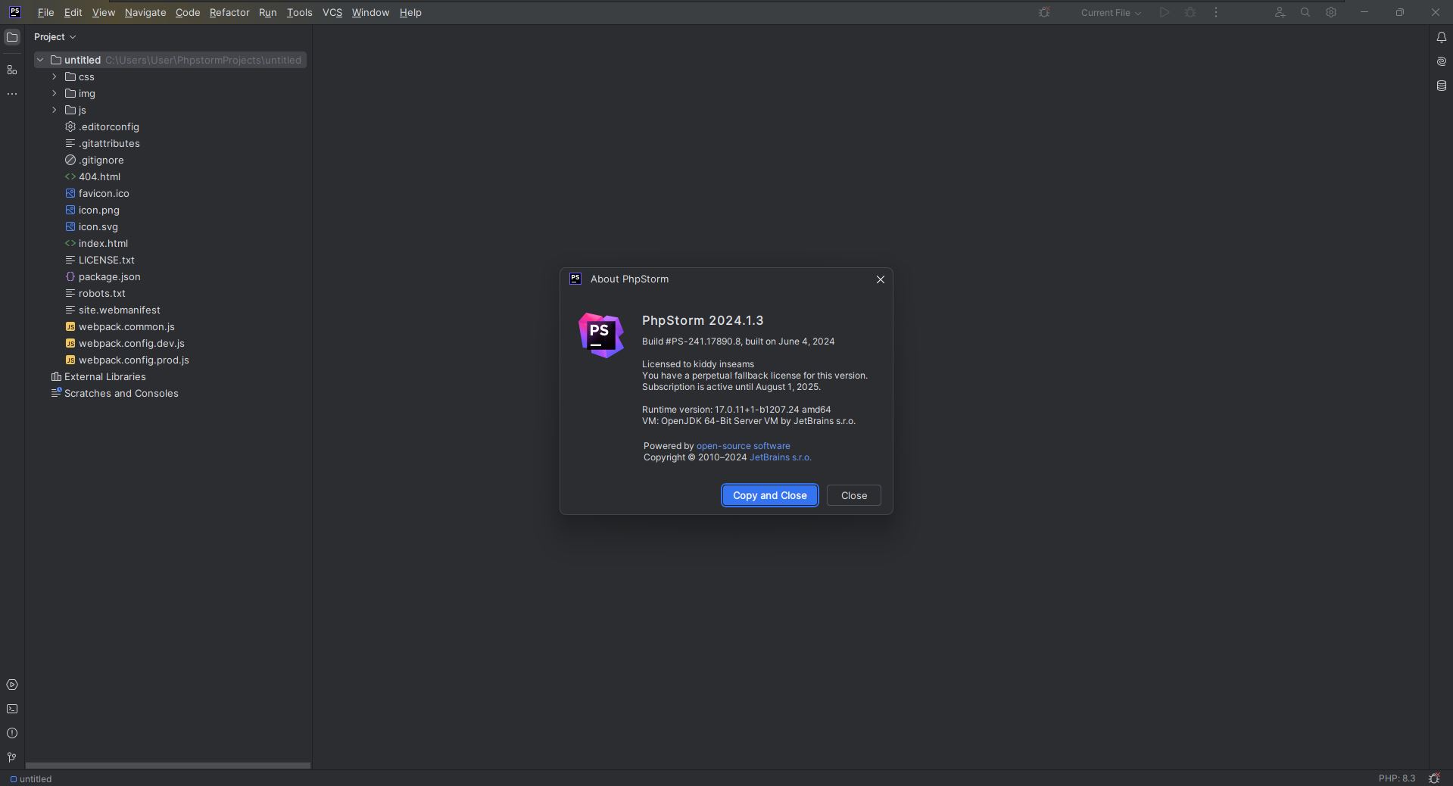Screen dimensions: 1453x786
Task: Open the Project view dropdown
Action: [55, 36]
